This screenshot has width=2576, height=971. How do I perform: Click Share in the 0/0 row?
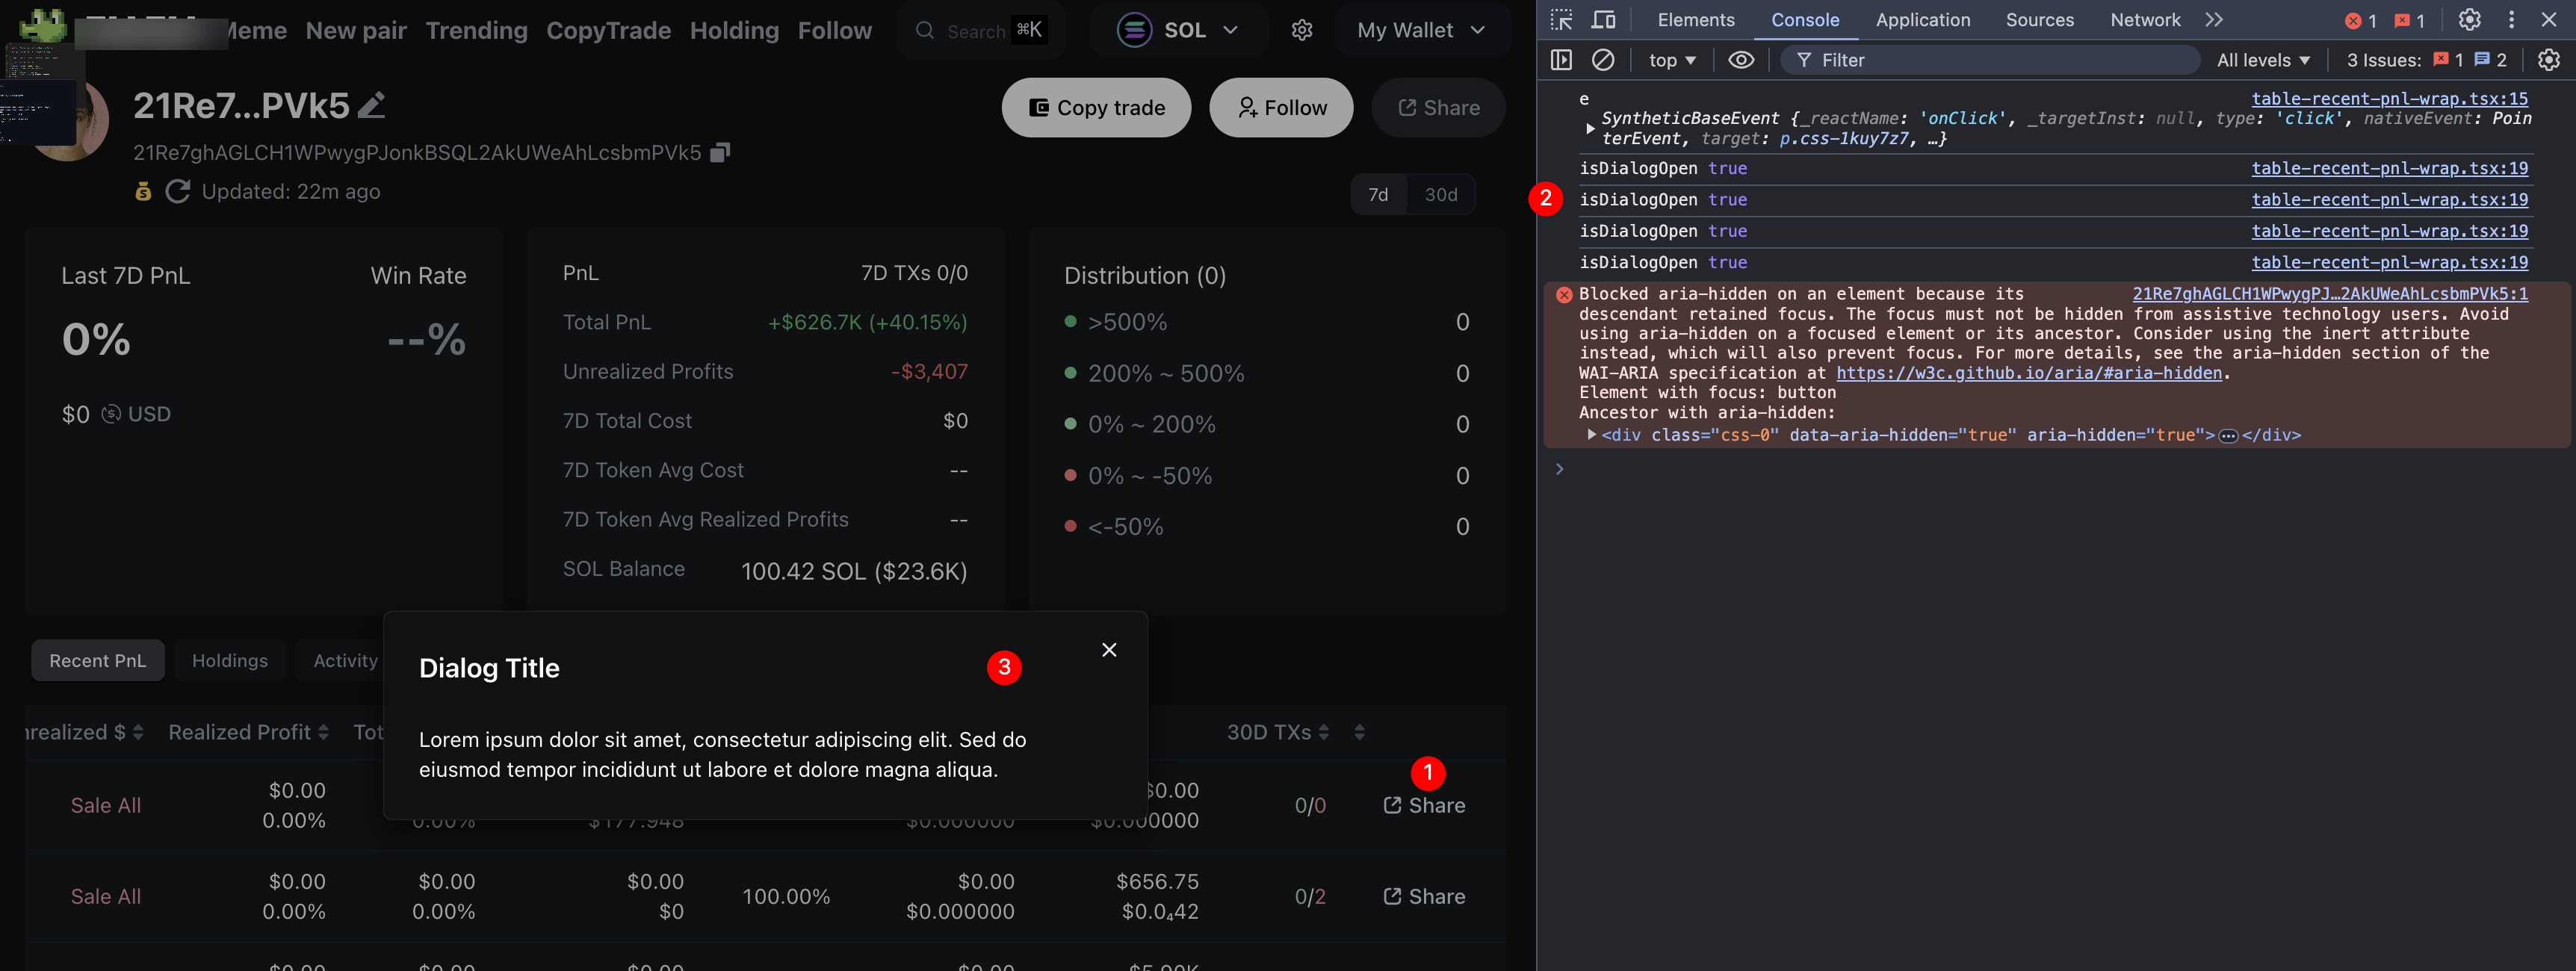1424,806
